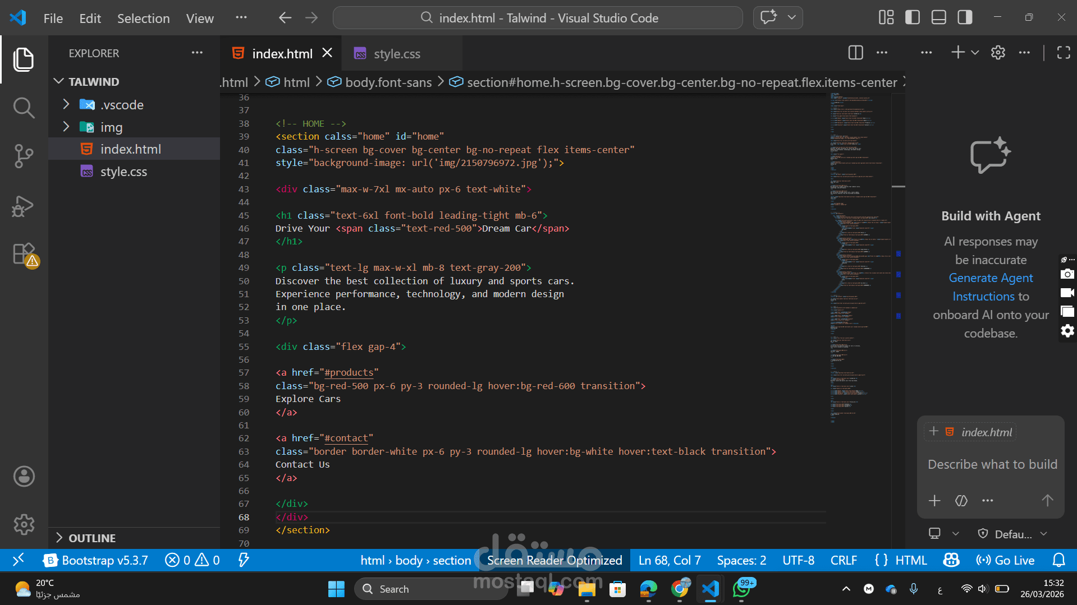
Task: Go forward in navigation history
Action: point(311,18)
